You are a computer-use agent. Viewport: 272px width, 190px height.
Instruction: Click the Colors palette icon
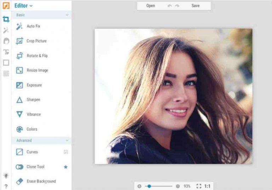coord(19,129)
